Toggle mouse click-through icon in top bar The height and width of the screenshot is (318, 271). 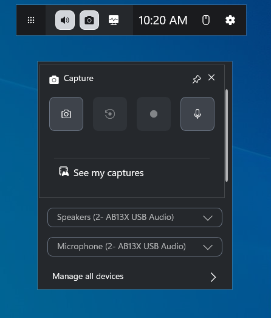tap(206, 20)
